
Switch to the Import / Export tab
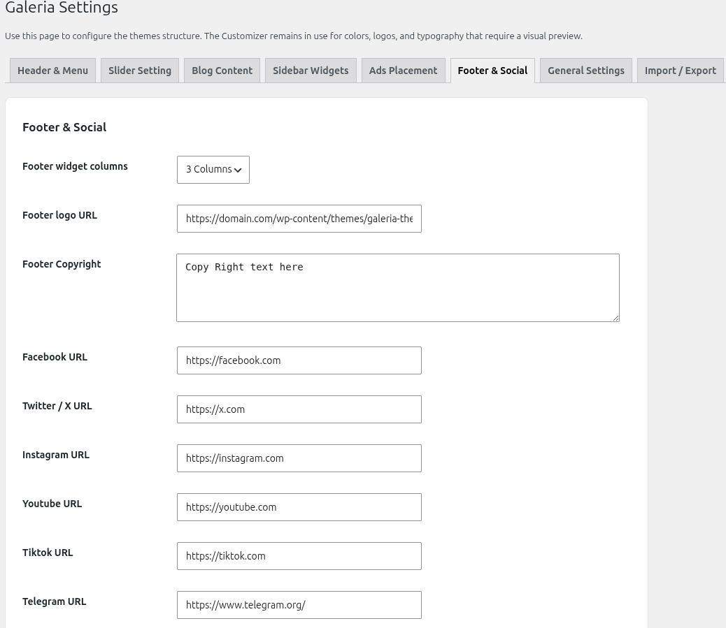click(x=680, y=71)
